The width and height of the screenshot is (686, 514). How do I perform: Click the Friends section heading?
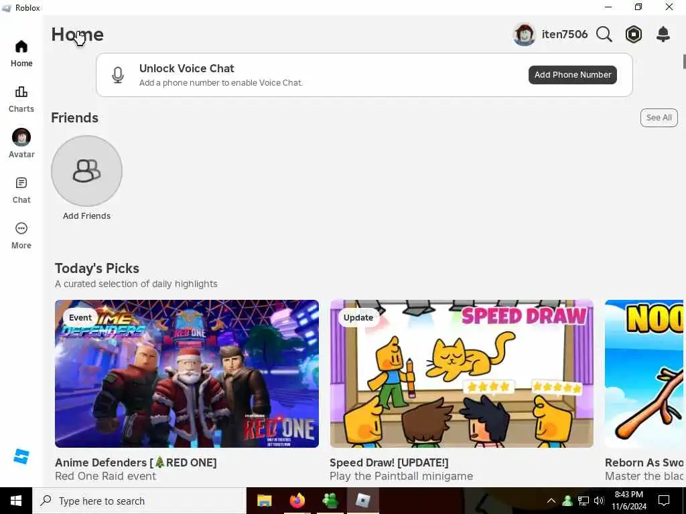coord(75,118)
